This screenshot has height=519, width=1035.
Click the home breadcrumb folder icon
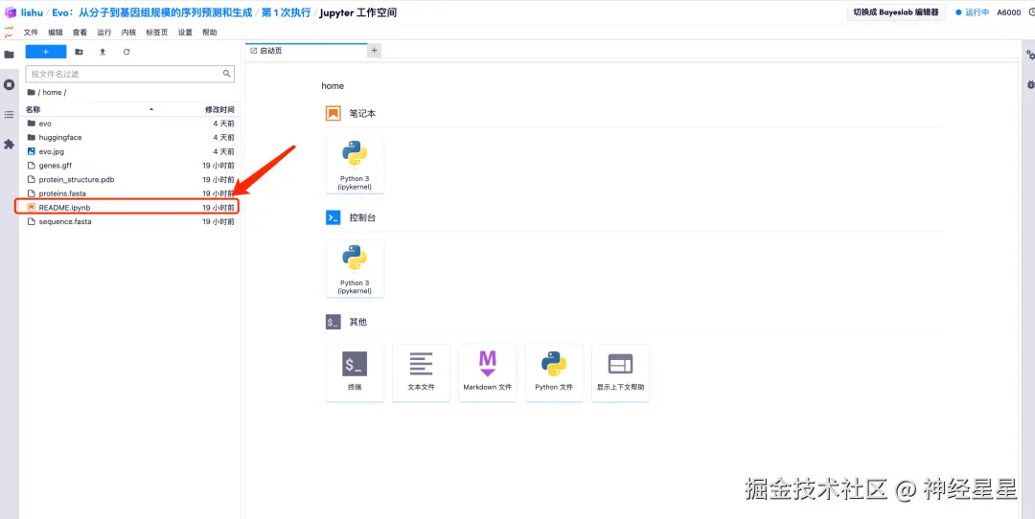(31, 92)
